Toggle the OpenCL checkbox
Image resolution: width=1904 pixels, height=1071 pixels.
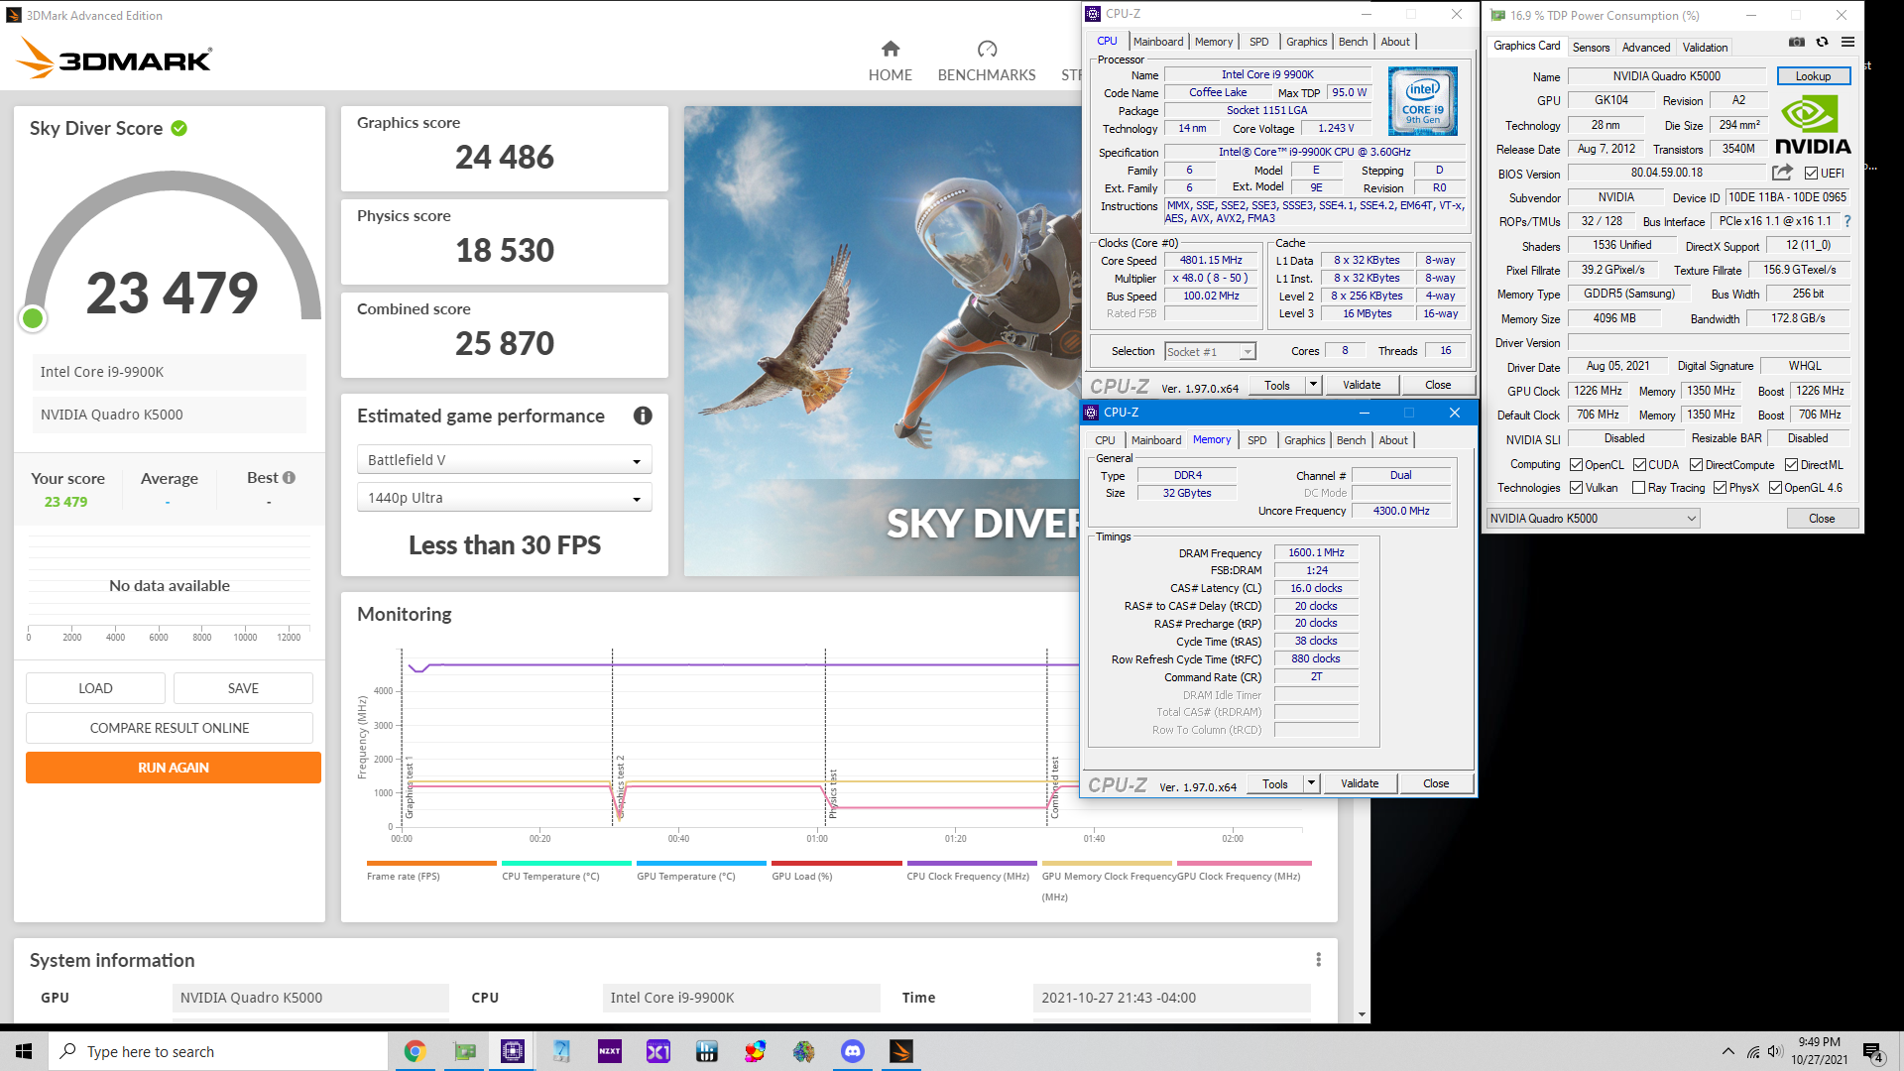pyautogui.click(x=1576, y=464)
